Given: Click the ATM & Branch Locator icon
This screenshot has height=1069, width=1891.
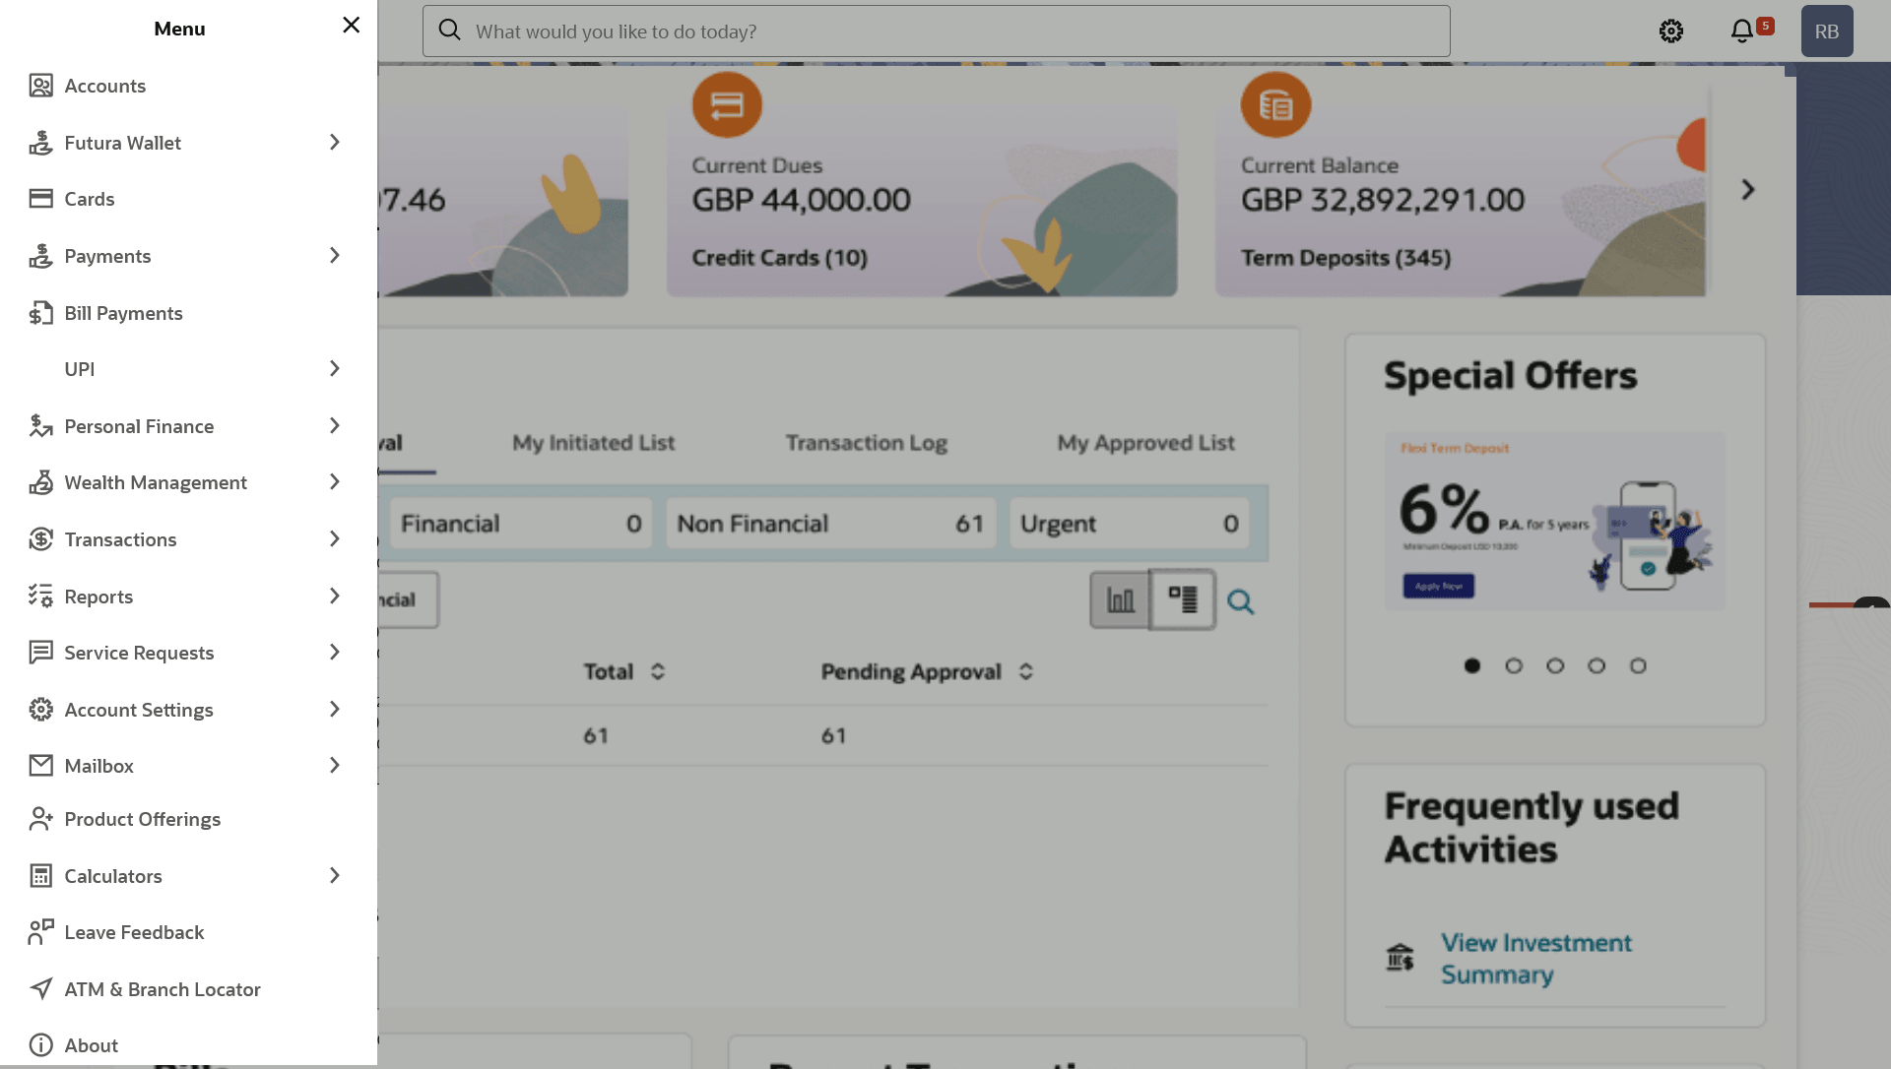Looking at the screenshot, I should point(40,988).
